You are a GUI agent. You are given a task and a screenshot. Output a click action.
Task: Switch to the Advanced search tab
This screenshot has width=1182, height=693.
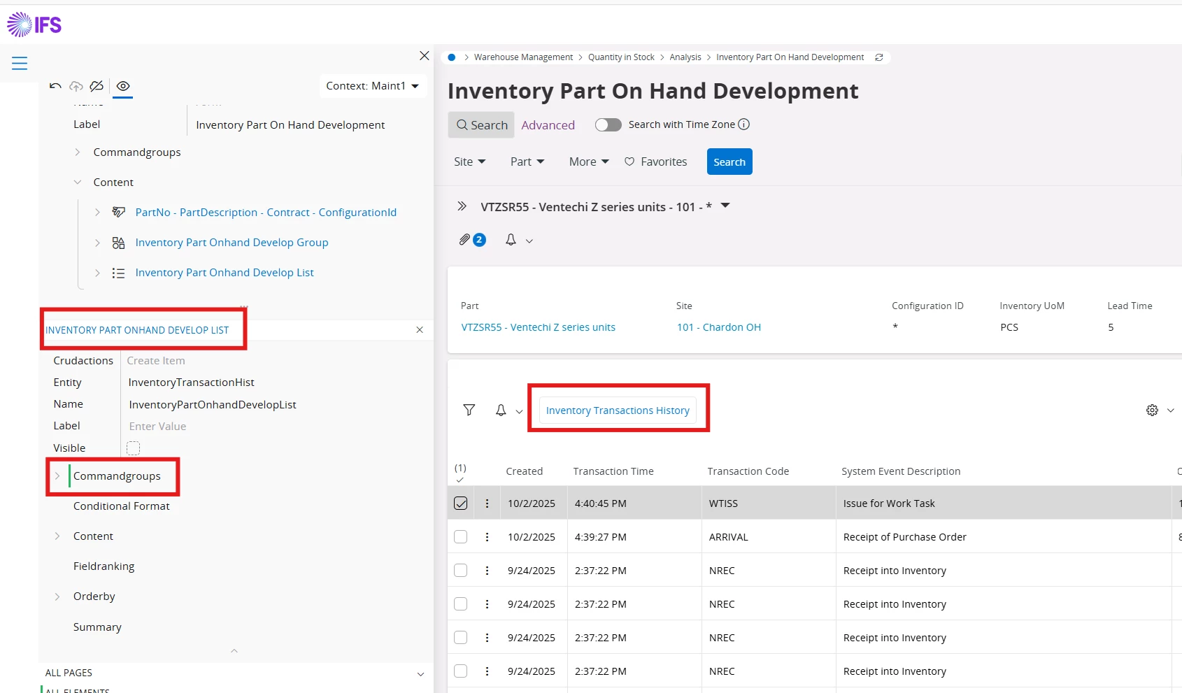(548, 125)
